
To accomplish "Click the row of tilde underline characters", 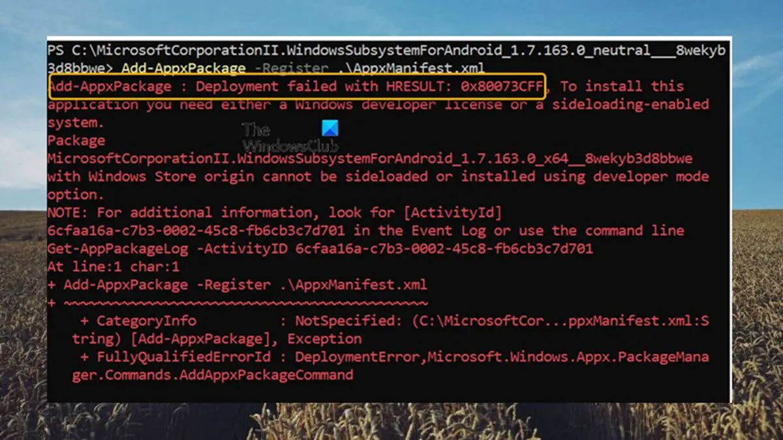I will [x=245, y=303].
